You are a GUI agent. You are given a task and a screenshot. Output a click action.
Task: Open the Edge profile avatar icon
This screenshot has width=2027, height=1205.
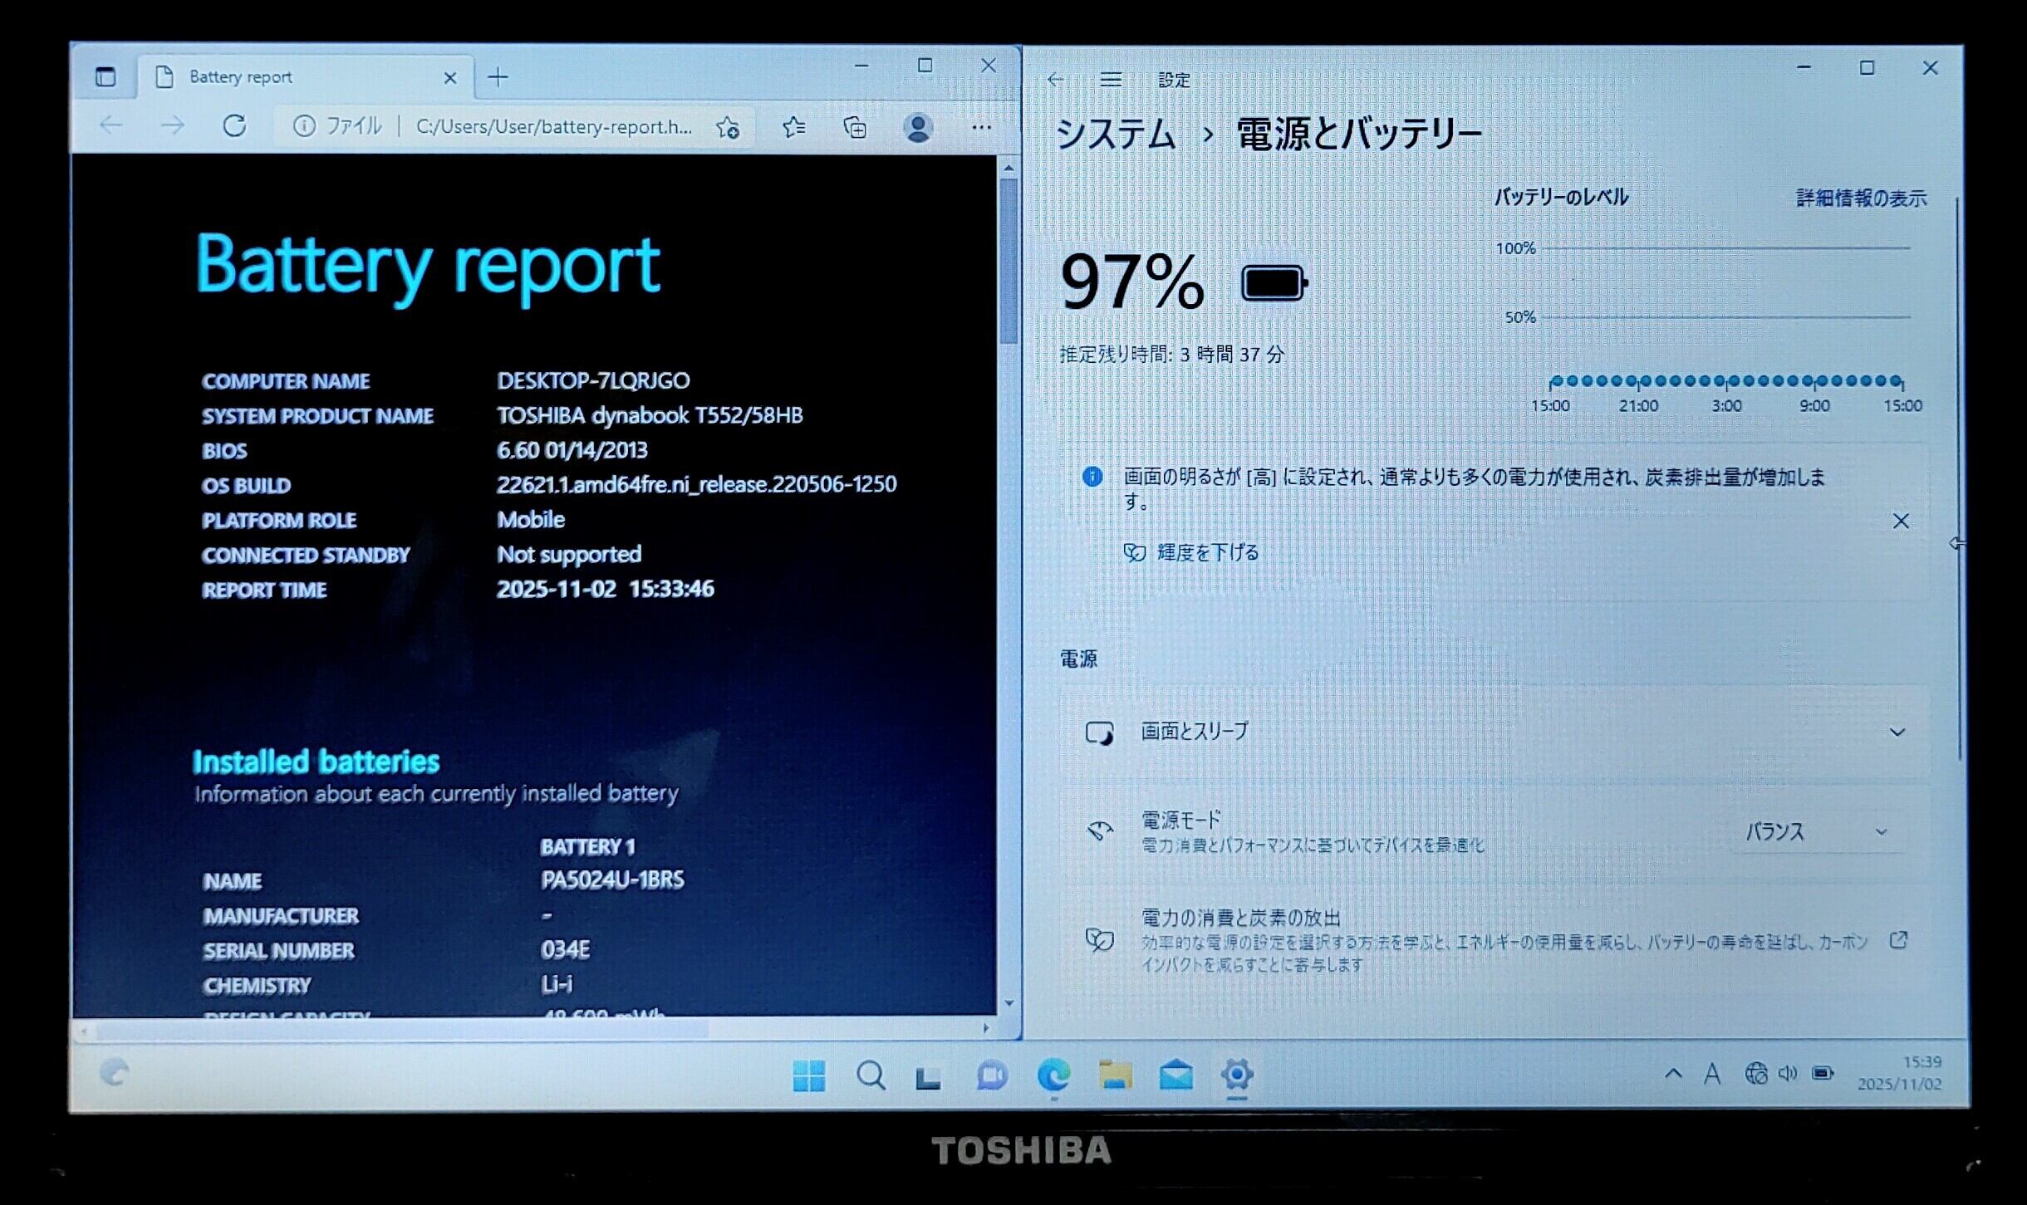pos(918,127)
